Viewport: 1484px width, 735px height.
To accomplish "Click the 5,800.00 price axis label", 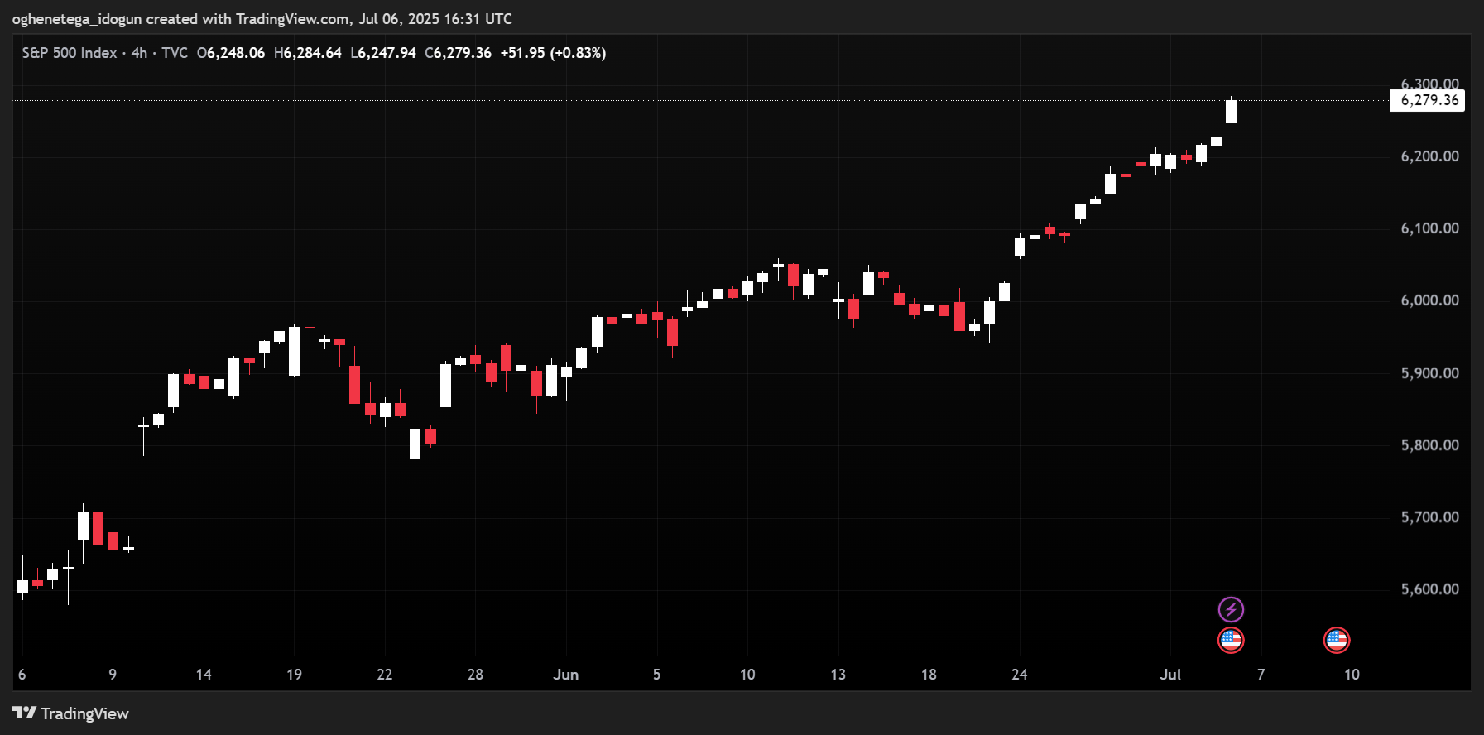I will tap(1429, 445).
